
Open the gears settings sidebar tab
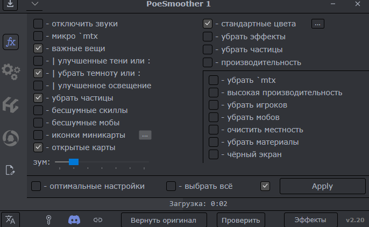click(11, 72)
